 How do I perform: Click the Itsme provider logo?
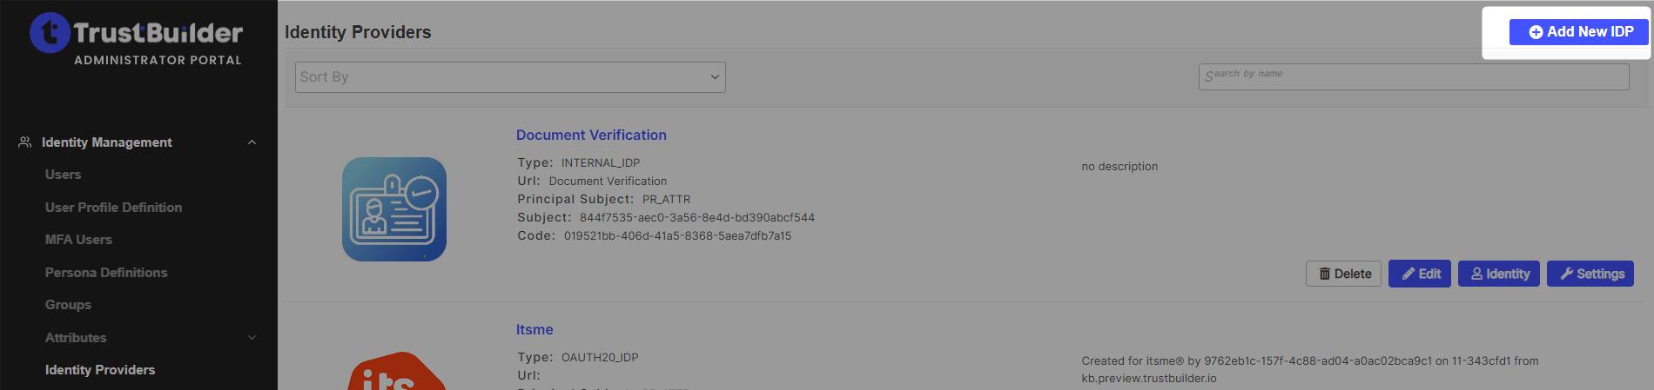coord(396,373)
